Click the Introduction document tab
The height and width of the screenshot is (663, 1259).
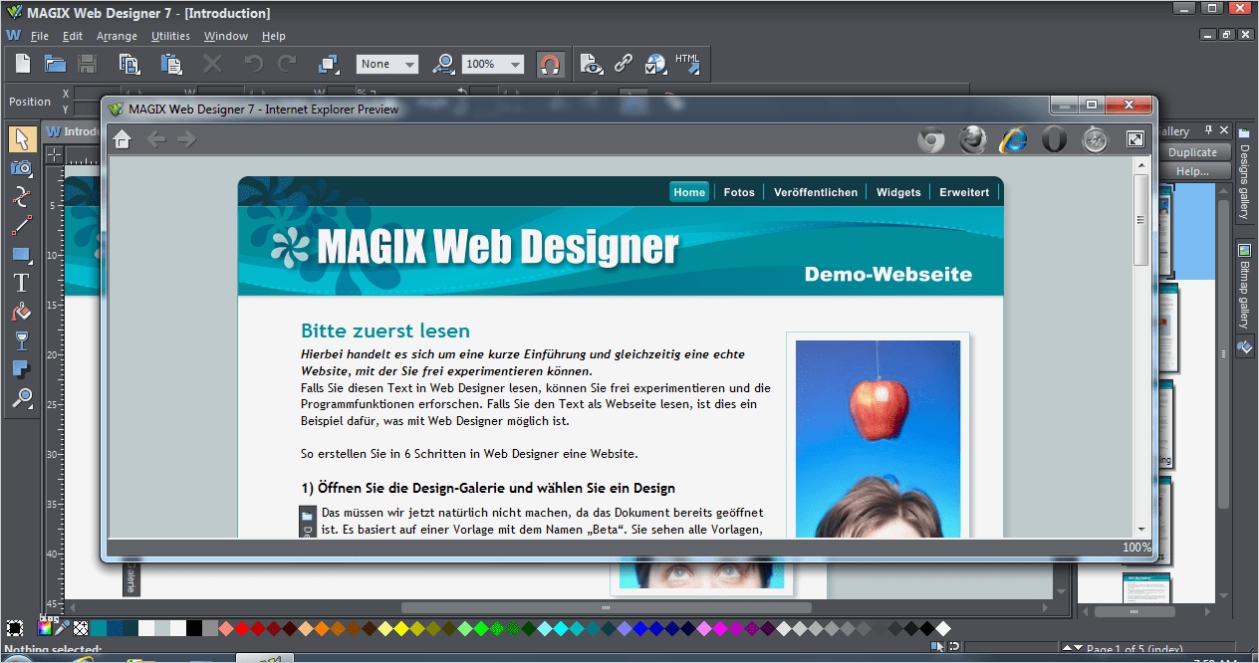point(72,131)
